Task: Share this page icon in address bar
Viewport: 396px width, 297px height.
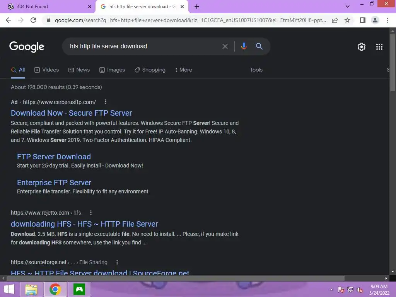Action: [x=335, y=20]
